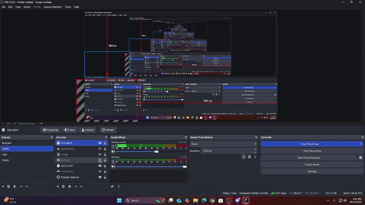Show the yadudejosh source

(100, 149)
